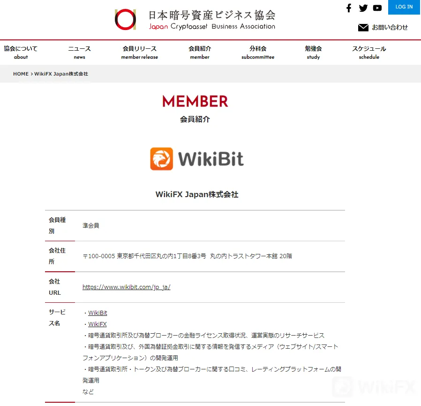421x406 pixels.
Task: Click the orange WikiBit eagle logo
Action: pyautogui.click(x=161, y=159)
